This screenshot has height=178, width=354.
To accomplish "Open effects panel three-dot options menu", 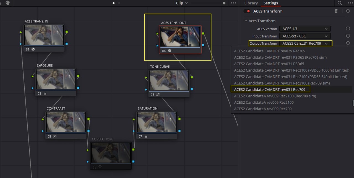I will tap(350, 3).
